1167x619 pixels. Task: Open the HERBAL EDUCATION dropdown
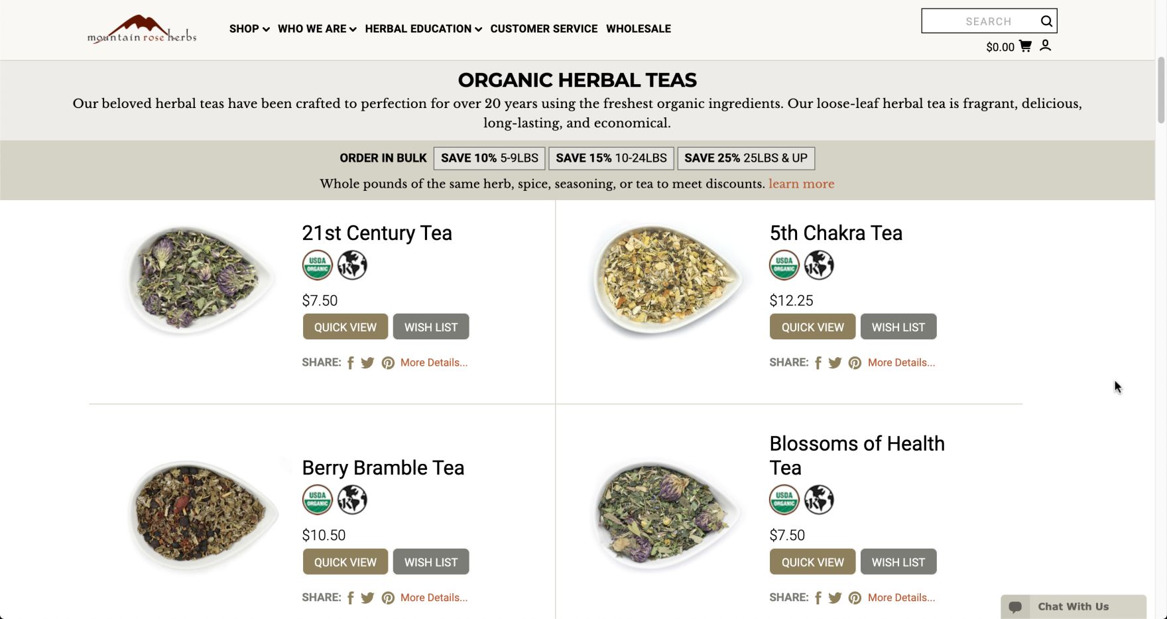pos(423,28)
